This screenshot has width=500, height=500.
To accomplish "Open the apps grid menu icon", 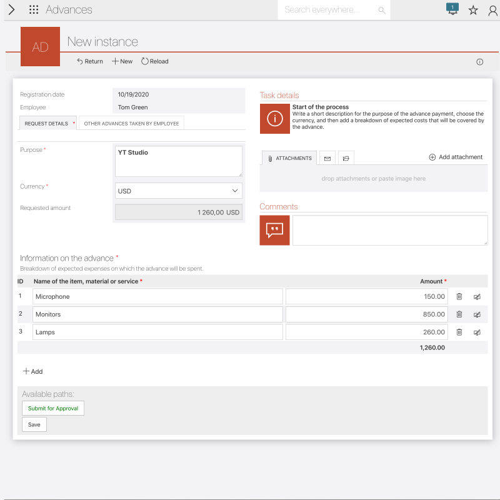I will 34,10.
